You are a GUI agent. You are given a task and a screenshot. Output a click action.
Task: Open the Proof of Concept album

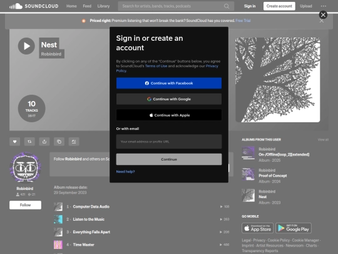click(273, 176)
